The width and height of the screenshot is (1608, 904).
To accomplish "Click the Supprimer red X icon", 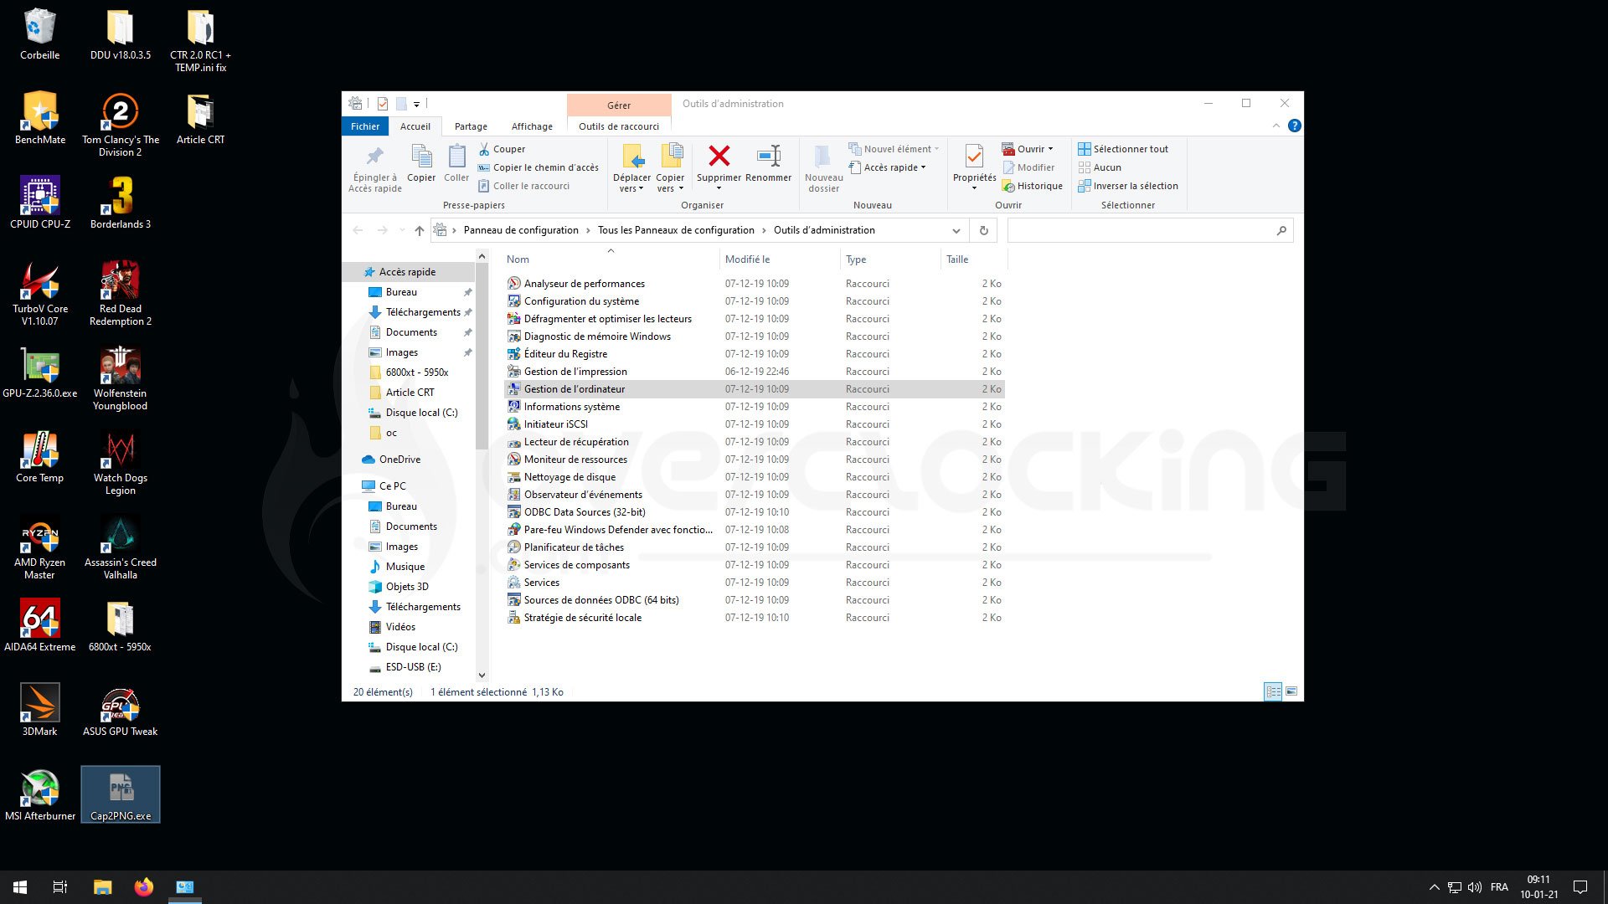I will click(719, 156).
